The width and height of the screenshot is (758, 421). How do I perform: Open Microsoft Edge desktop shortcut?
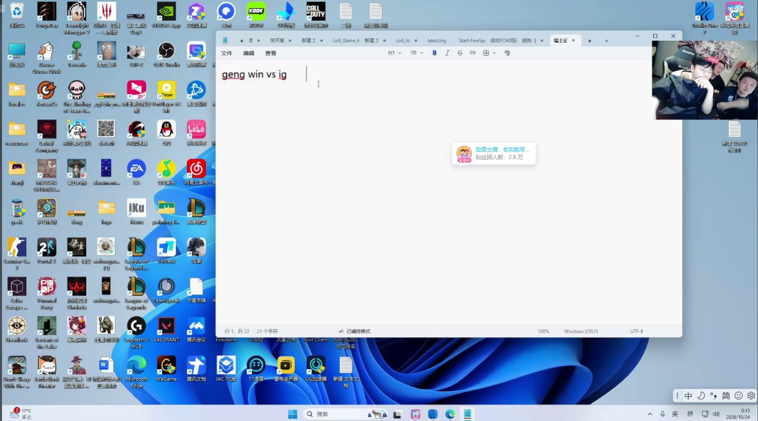tap(137, 372)
